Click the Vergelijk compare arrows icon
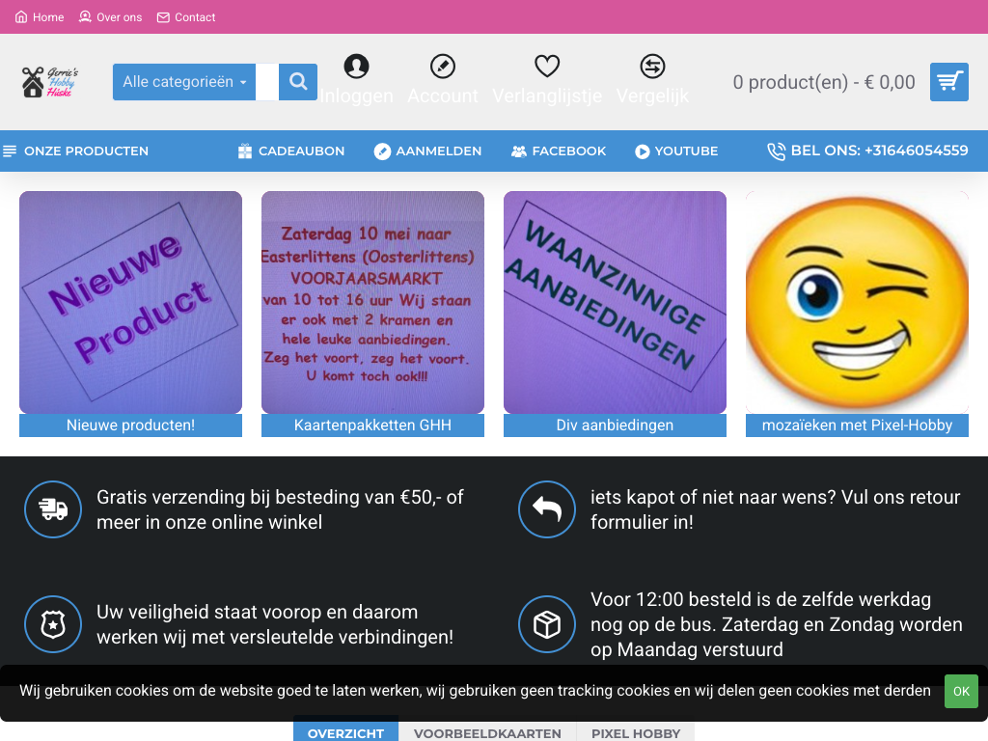The image size is (988, 741). pos(652,67)
